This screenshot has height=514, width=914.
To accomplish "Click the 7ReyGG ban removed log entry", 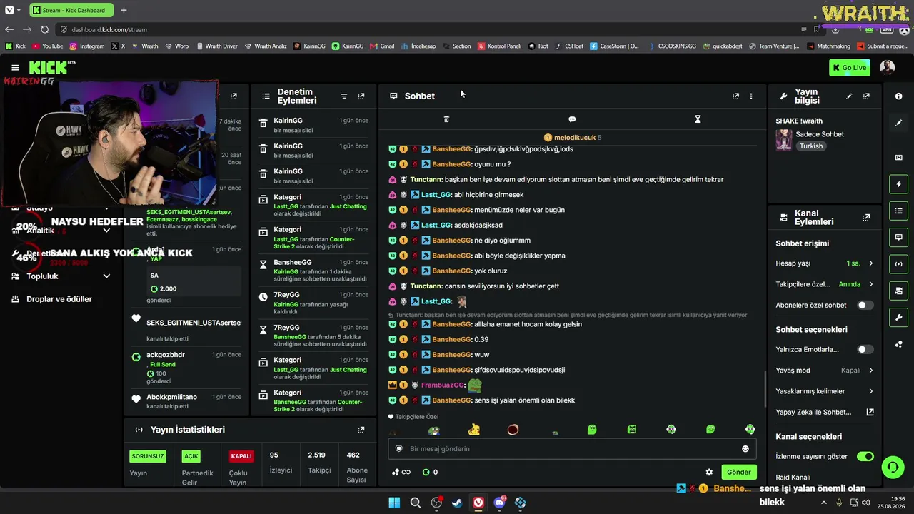I will pos(314,304).
